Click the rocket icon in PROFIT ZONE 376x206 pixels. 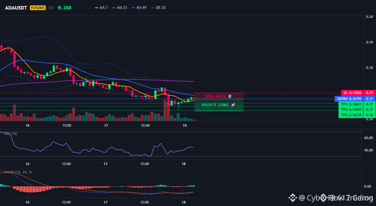[233, 105]
